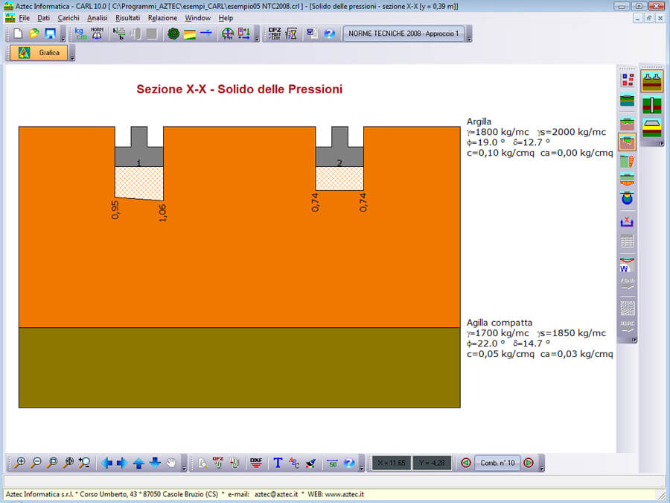Open the Risultati menu
The image size is (670, 503).
click(127, 17)
